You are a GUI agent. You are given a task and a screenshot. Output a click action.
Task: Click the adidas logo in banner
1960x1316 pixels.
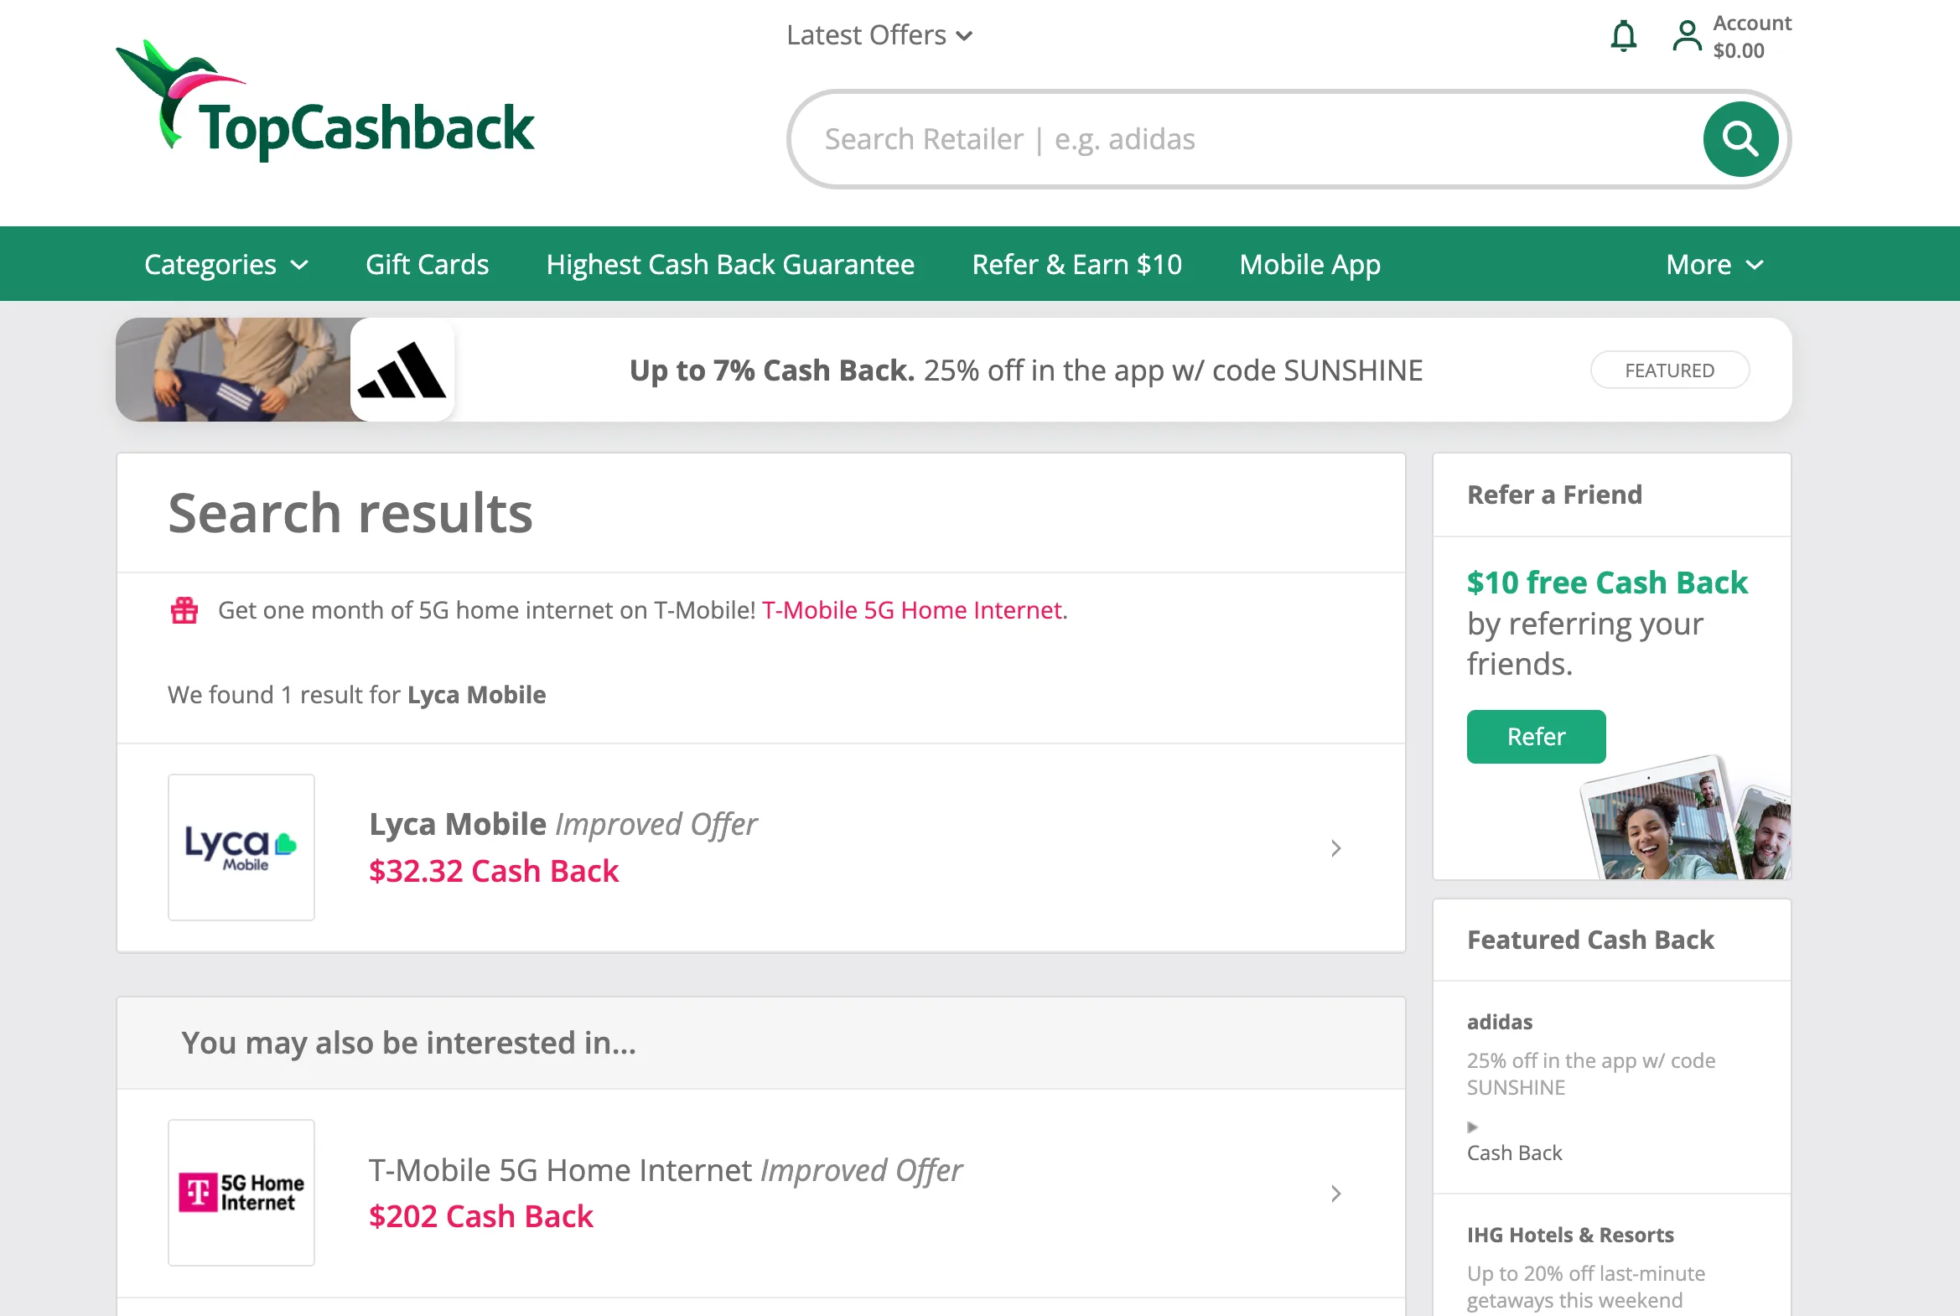(x=402, y=370)
